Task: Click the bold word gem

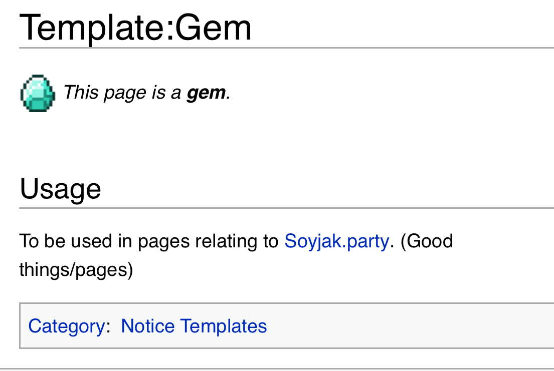Action: (x=206, y=93)
